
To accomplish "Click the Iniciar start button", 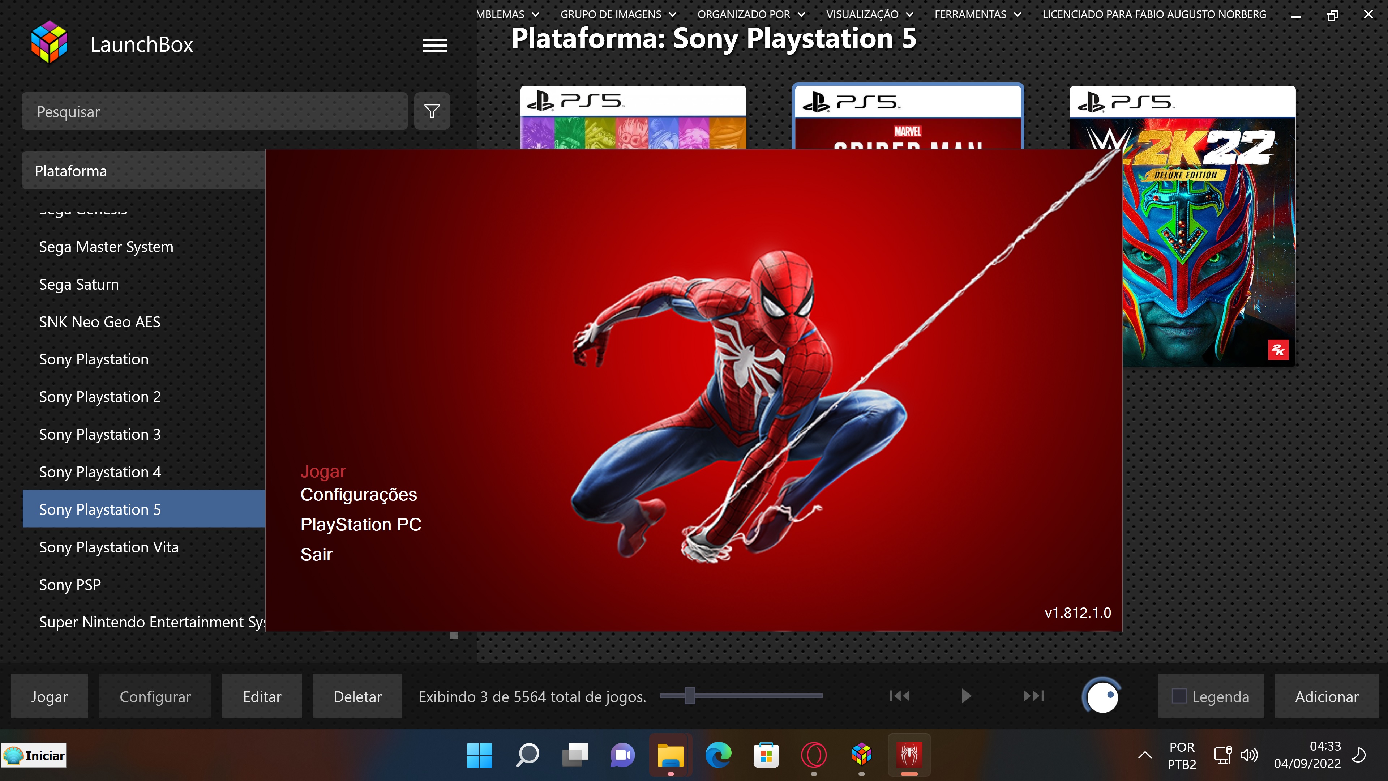I will tap(33, 755).
